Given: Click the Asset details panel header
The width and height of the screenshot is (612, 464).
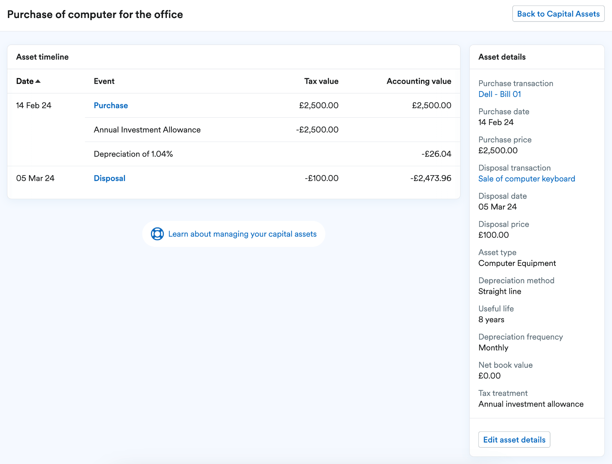Looking at the screenshot, I should coord(502,57).
